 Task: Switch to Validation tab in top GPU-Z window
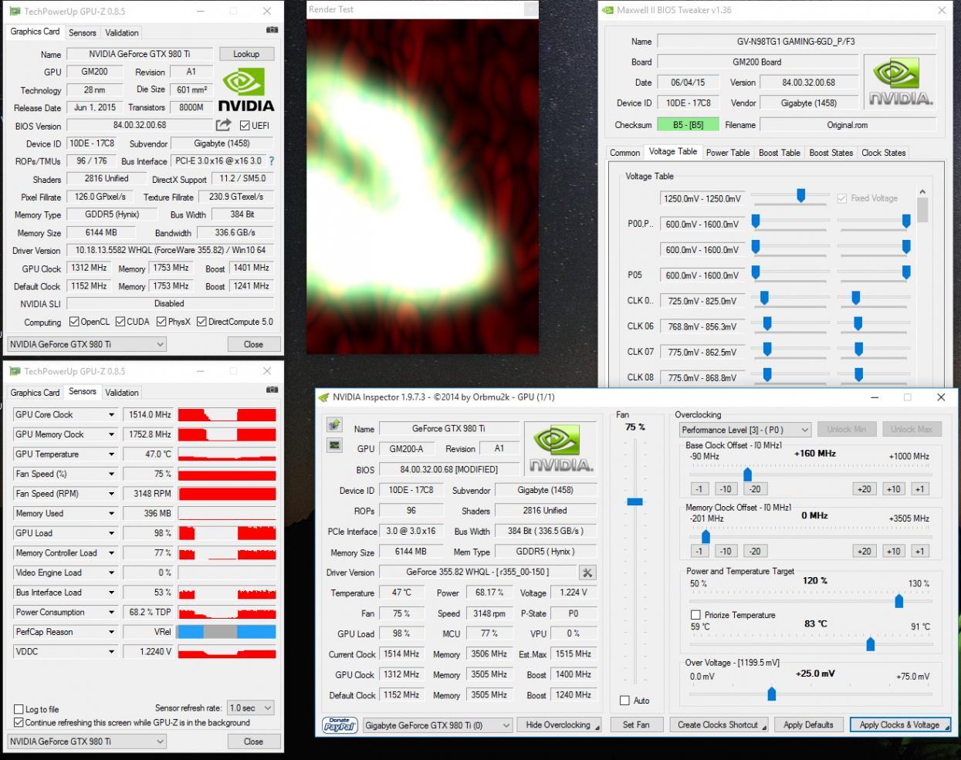[x=122, y=32]
